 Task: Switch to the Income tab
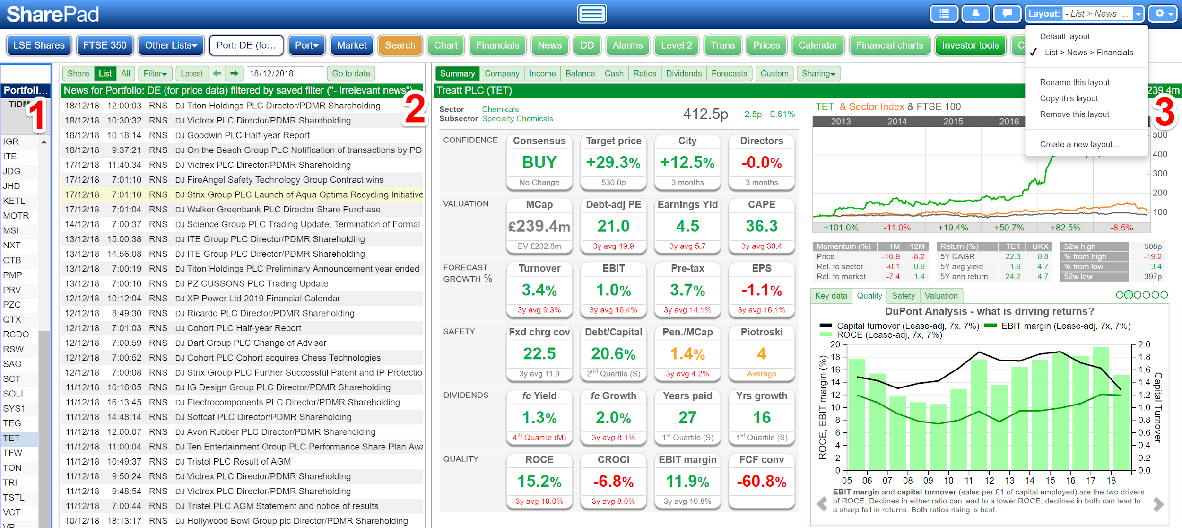click(542, 73)
